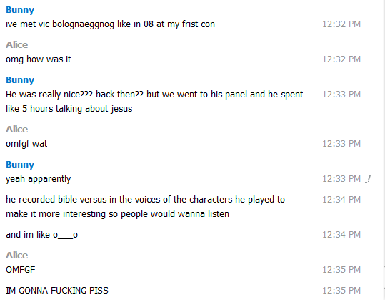This screenshot has height=300, width=385.
Task: Select the 'omg how was it' message
Action: (39, 59)
